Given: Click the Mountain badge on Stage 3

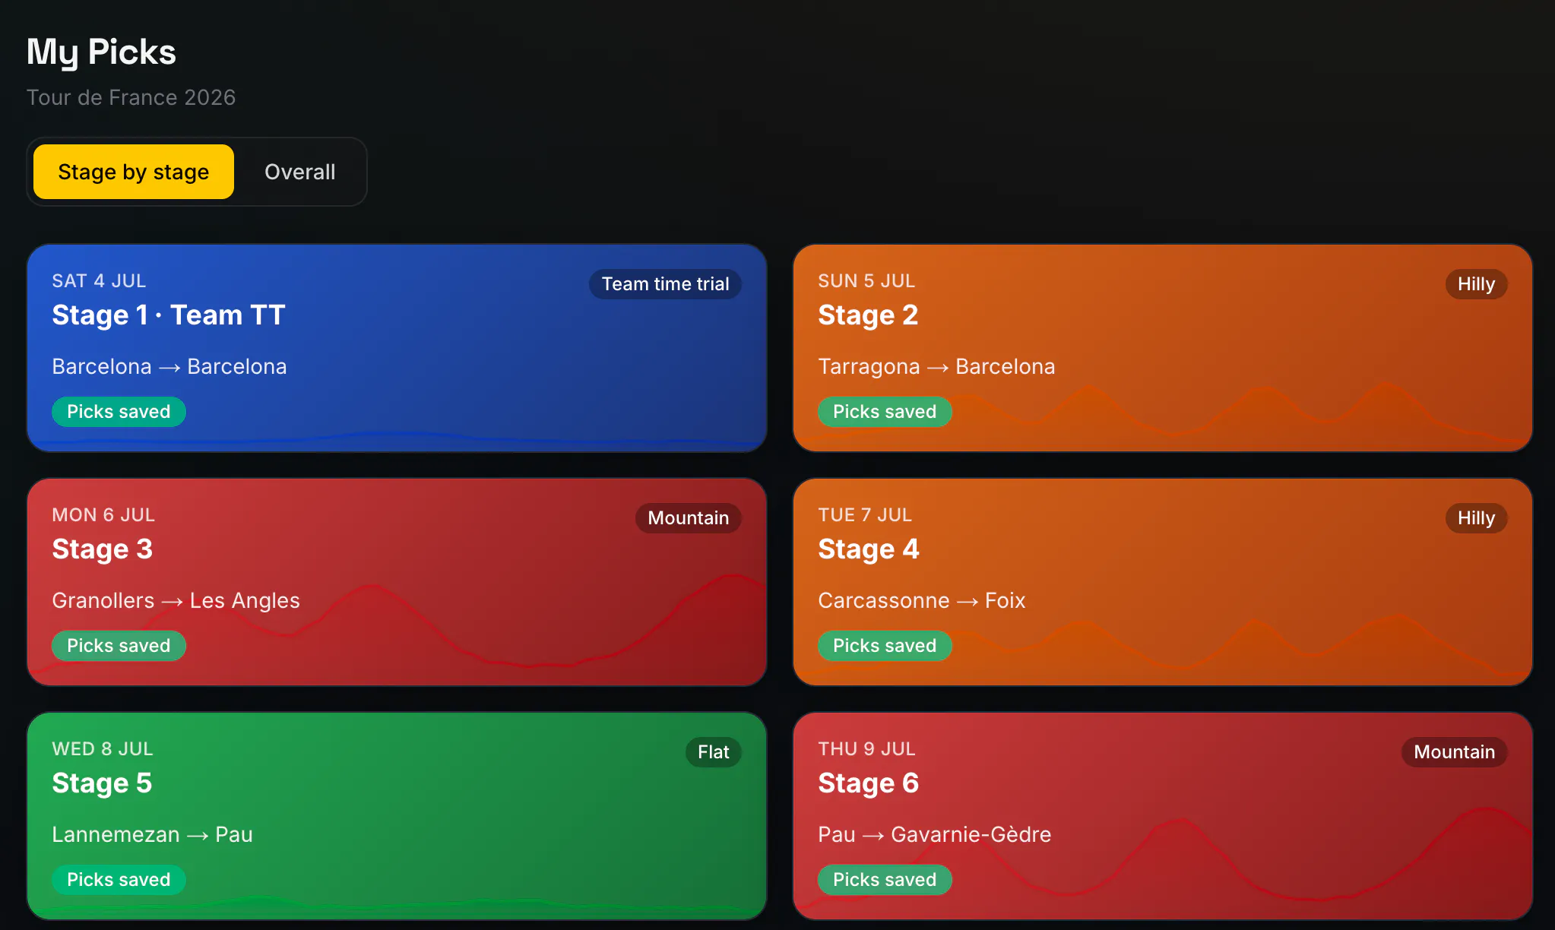Looking at the screenshot, I should point(688,518).
